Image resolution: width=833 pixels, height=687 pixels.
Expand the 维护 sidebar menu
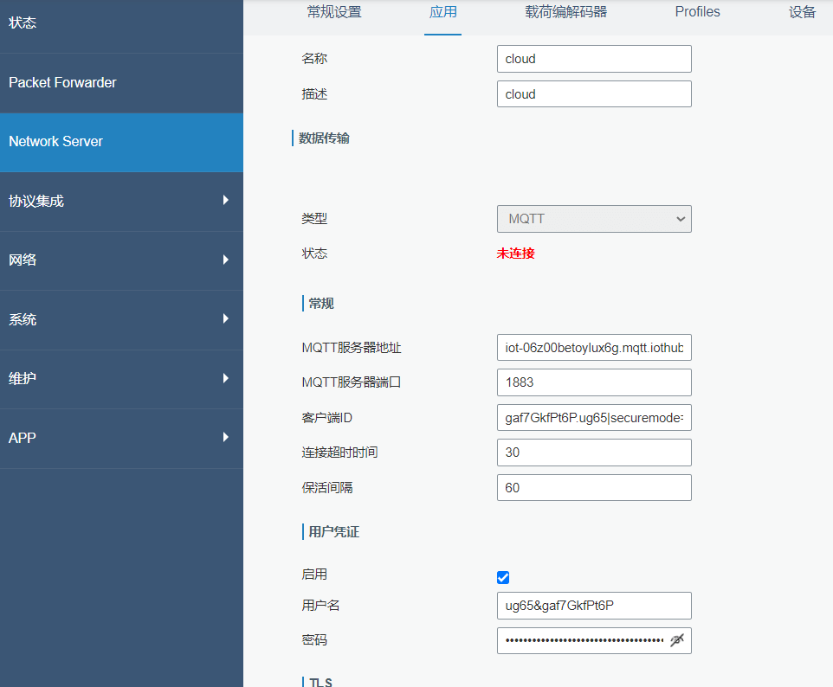coord(121,378)
